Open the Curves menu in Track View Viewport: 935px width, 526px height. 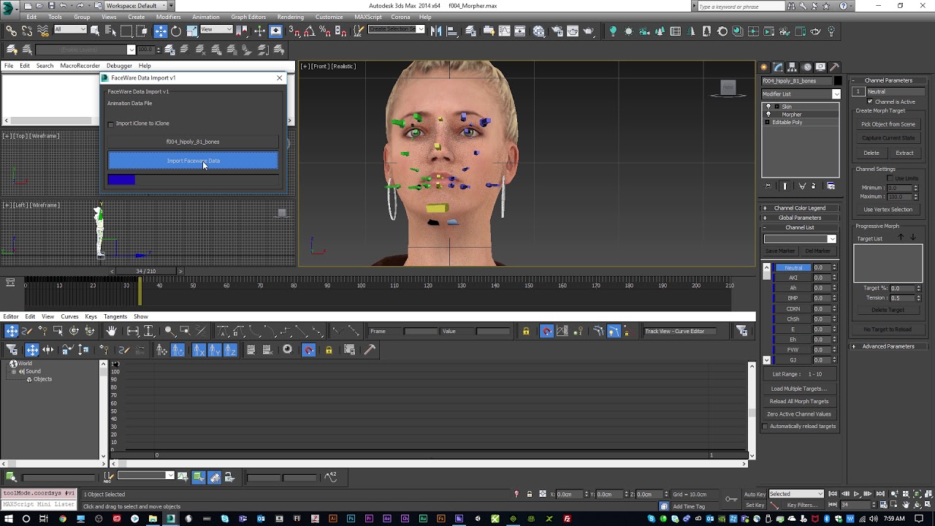69,316
